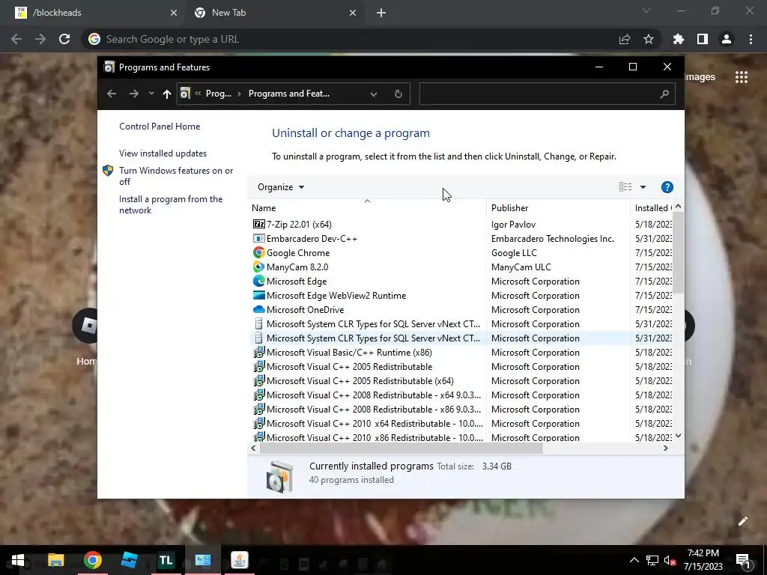Viewport: 767px width, 575px height.
Task: Click the Prog... breadcrumb in the address bar
Action: pos(218,94)
